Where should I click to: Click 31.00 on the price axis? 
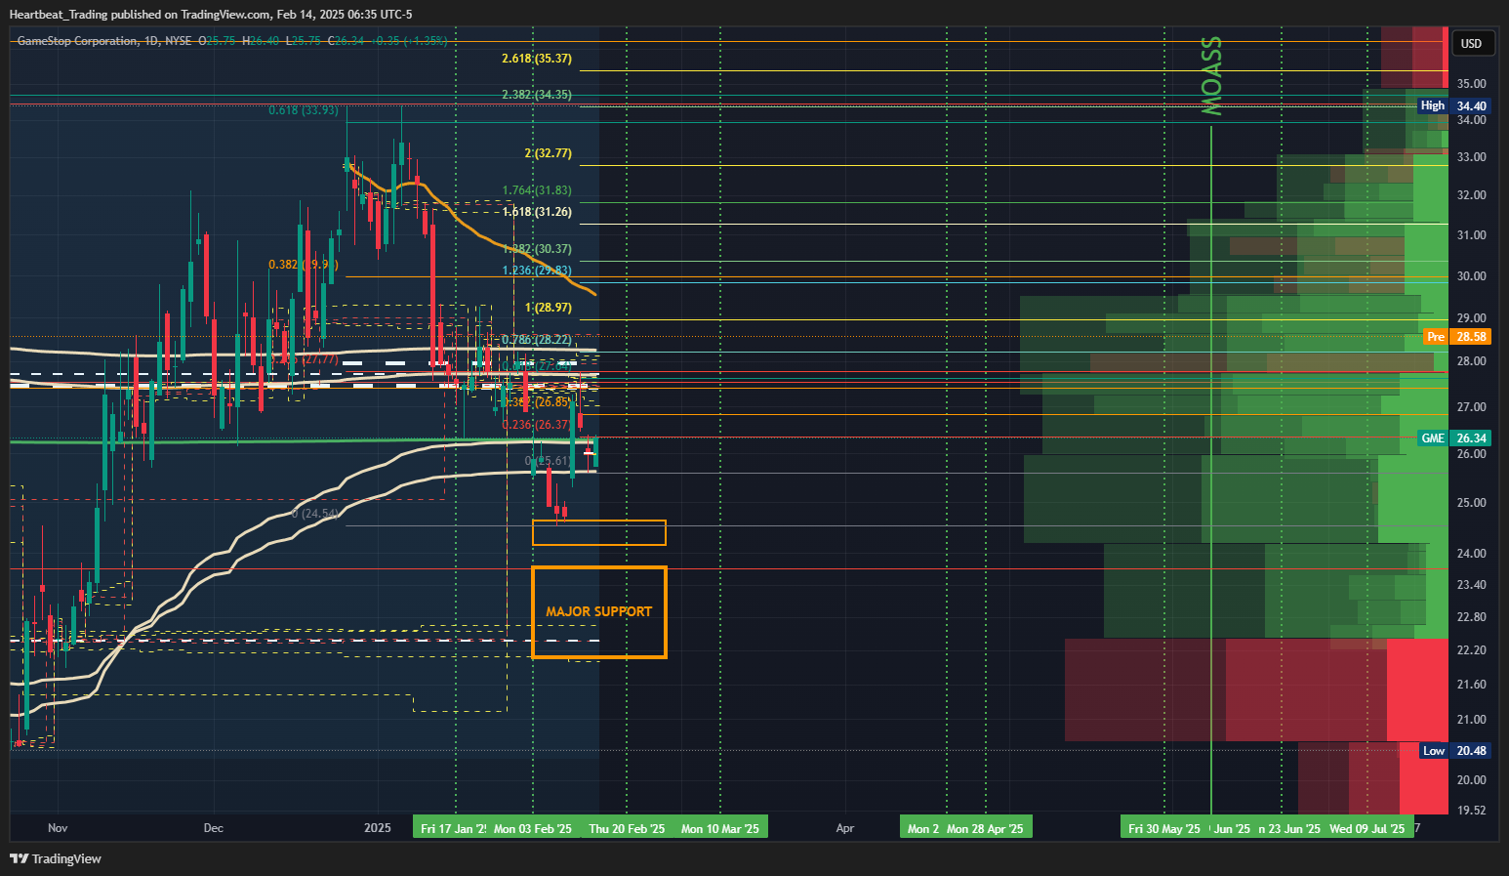coord(1471,235)
